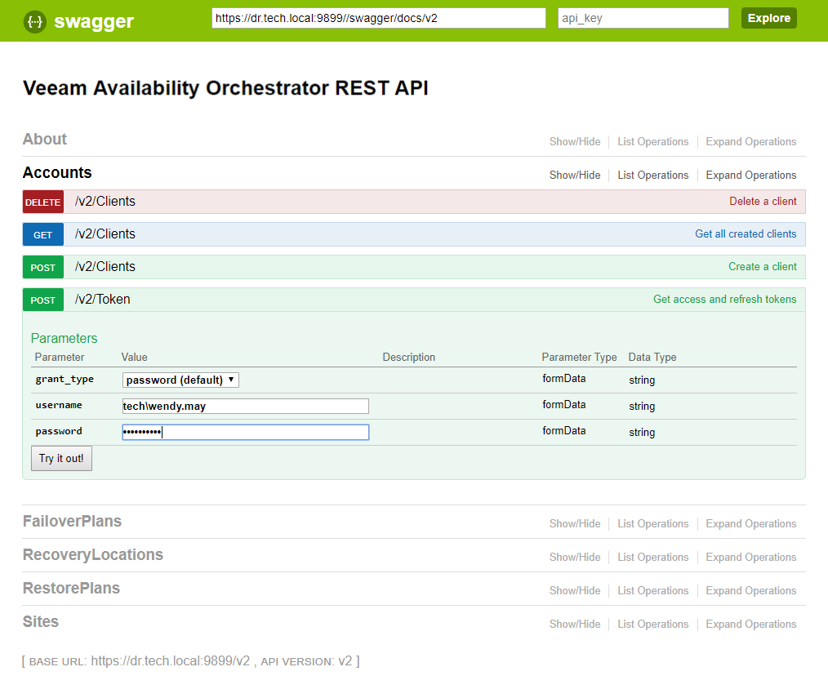Click the swagger logo icon
The image size is (828, 698).
pyautogui.click(x=35, y=22)
